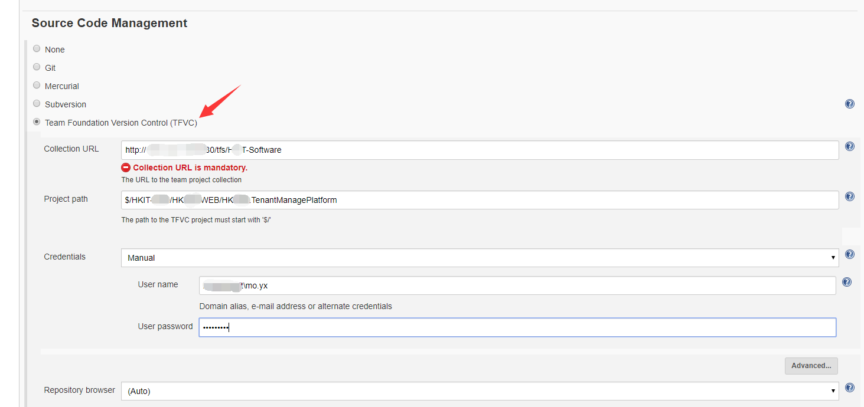Image resolution: width=864 pixels, height=407 pixels.
Task: Focus the Collection URL input field
Action: (x=480, y=150)
